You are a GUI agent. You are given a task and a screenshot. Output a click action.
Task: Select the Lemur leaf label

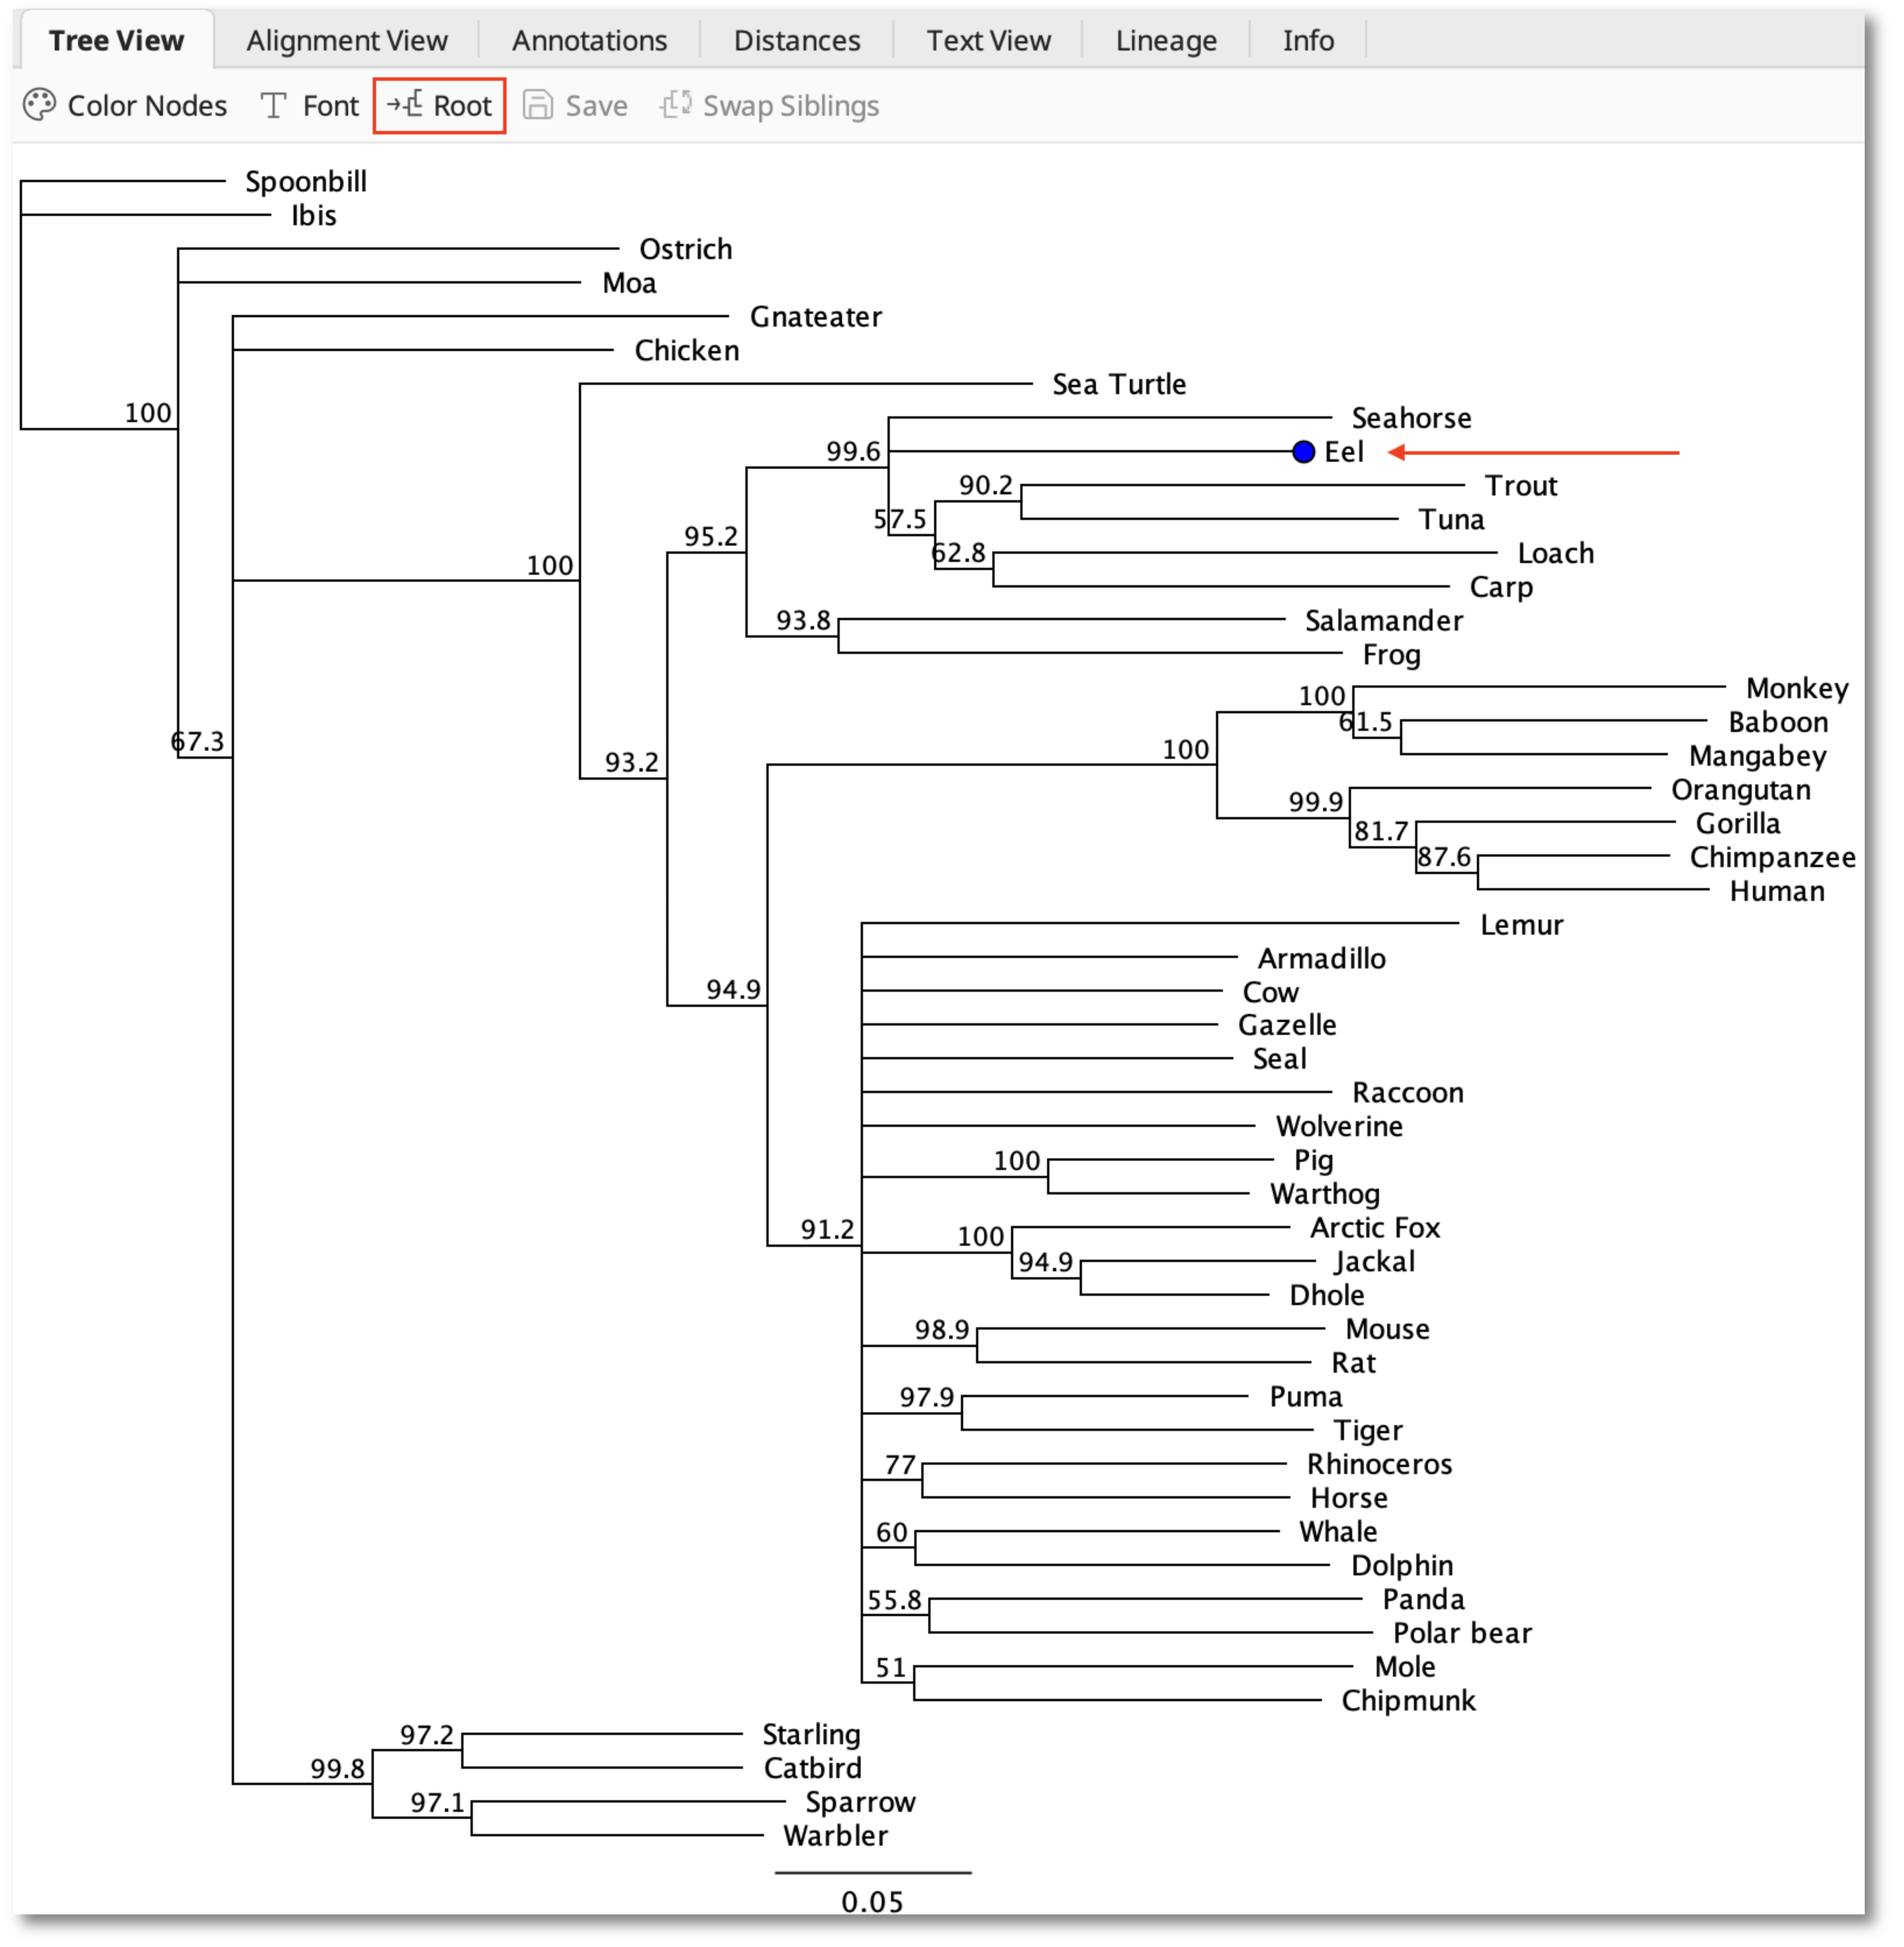click(1522, 925)
